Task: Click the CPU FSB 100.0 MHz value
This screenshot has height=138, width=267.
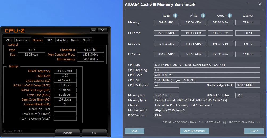Action: [x=207, y=80]
